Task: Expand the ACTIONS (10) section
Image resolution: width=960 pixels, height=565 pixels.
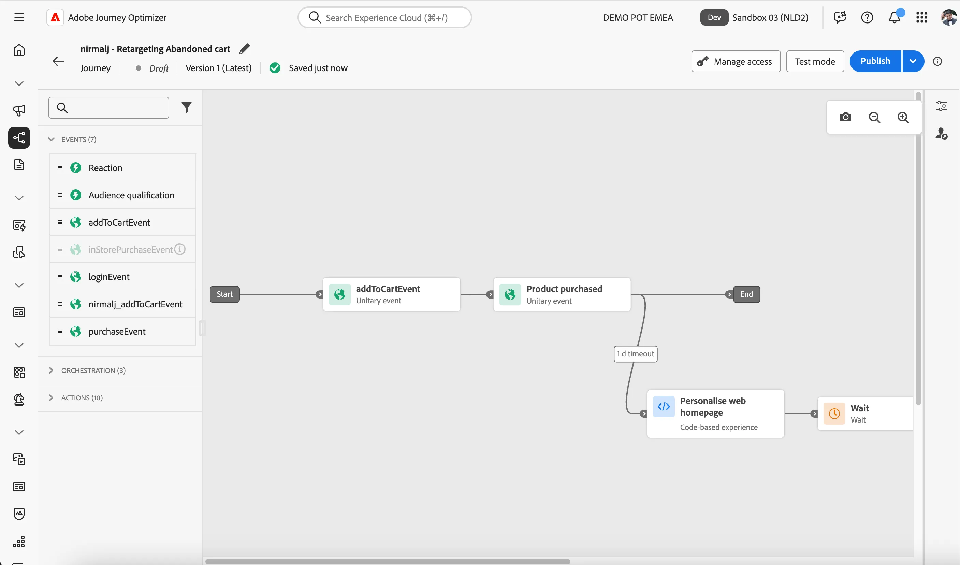Action: click(51, 397)
